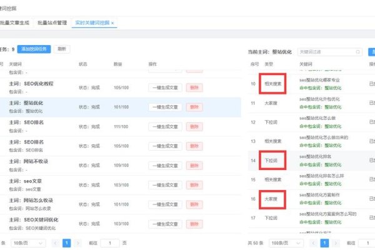
Task: Close the 实时关键词挖掘 tab
Action: 112,23
